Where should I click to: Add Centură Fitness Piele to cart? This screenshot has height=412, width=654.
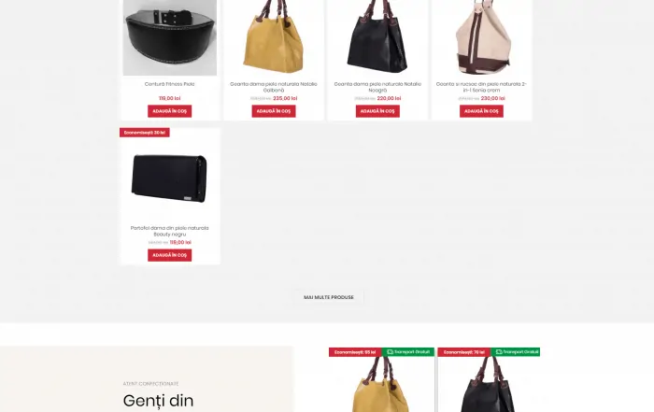click(x=170, y=111)
